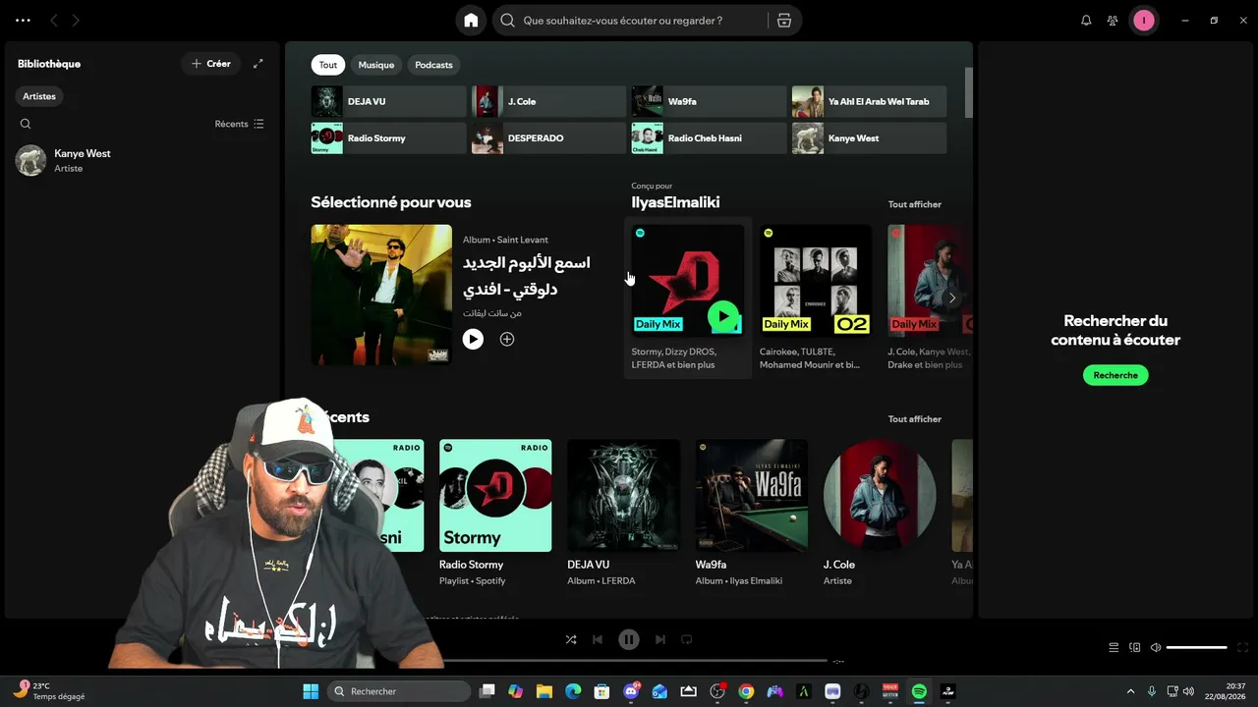Open Friend Activity icon
Image resolution: width=1258 pixels, height=707 pixels.
[x=1113, y=21]
